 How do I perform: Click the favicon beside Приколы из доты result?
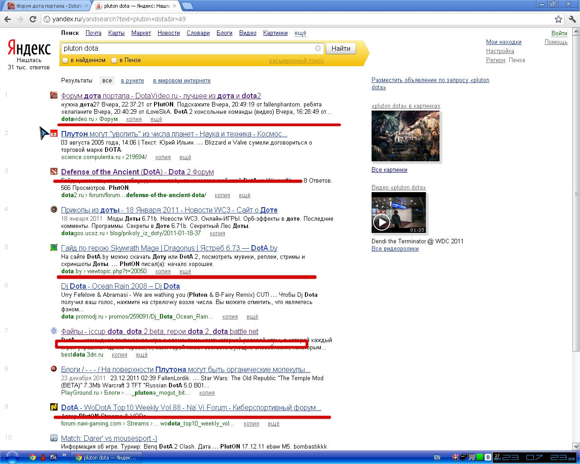click(x=54, y=209)
